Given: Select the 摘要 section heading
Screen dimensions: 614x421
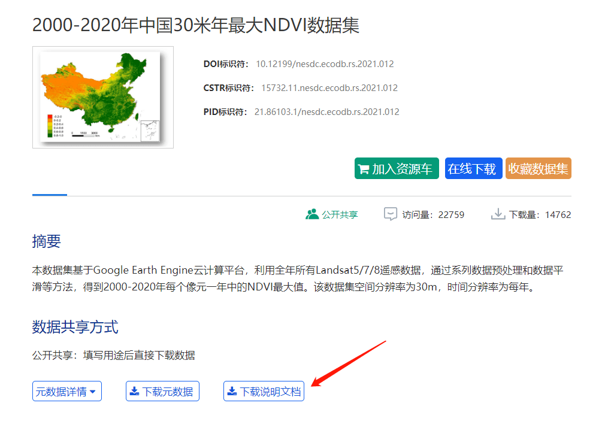Looking at the screenshot, I should coord(46,241).
